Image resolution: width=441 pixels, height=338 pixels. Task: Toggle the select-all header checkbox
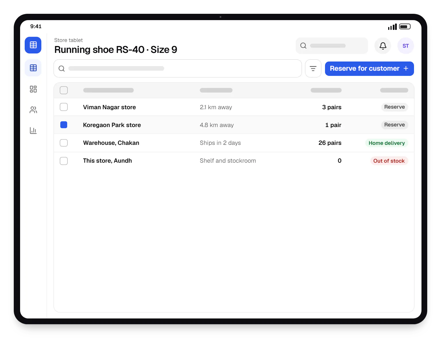click(x=64, y=90)
